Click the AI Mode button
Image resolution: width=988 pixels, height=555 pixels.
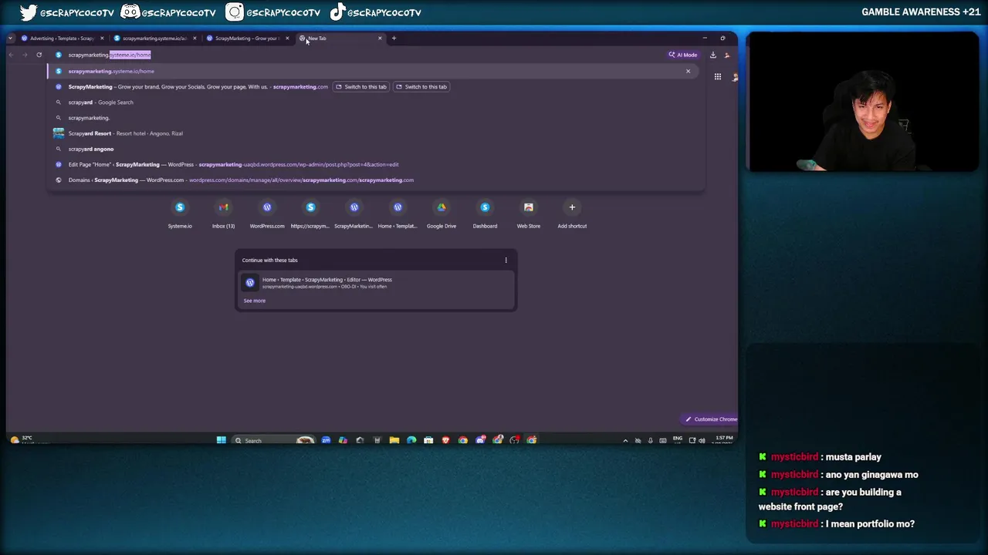[x=683, y=55]
